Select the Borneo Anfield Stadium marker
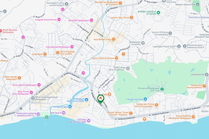 (x=158, y=13)
